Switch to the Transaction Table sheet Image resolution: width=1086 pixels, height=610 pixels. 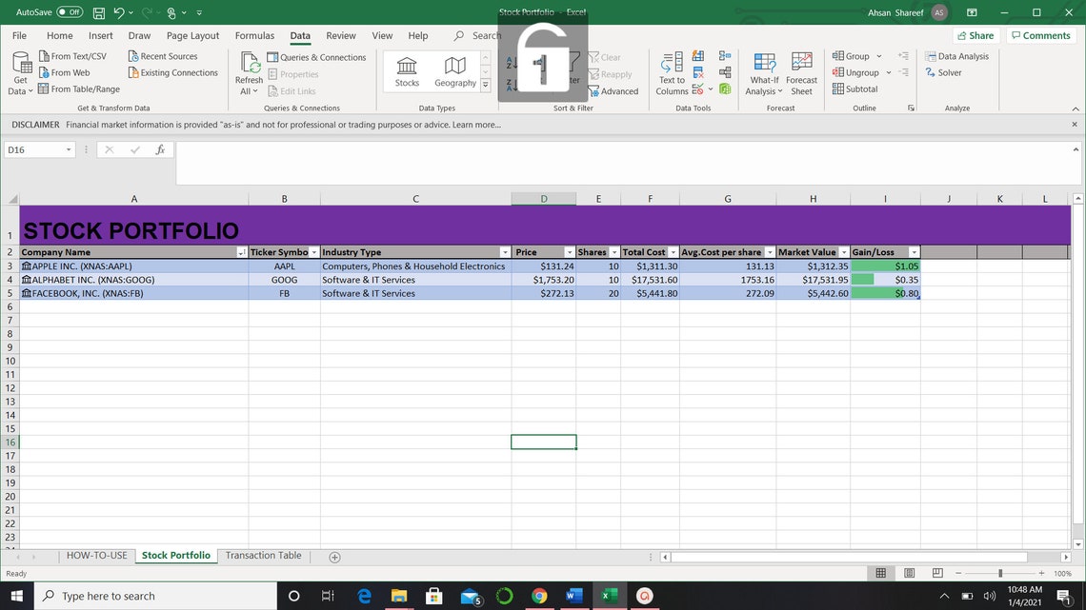point(263,555)
